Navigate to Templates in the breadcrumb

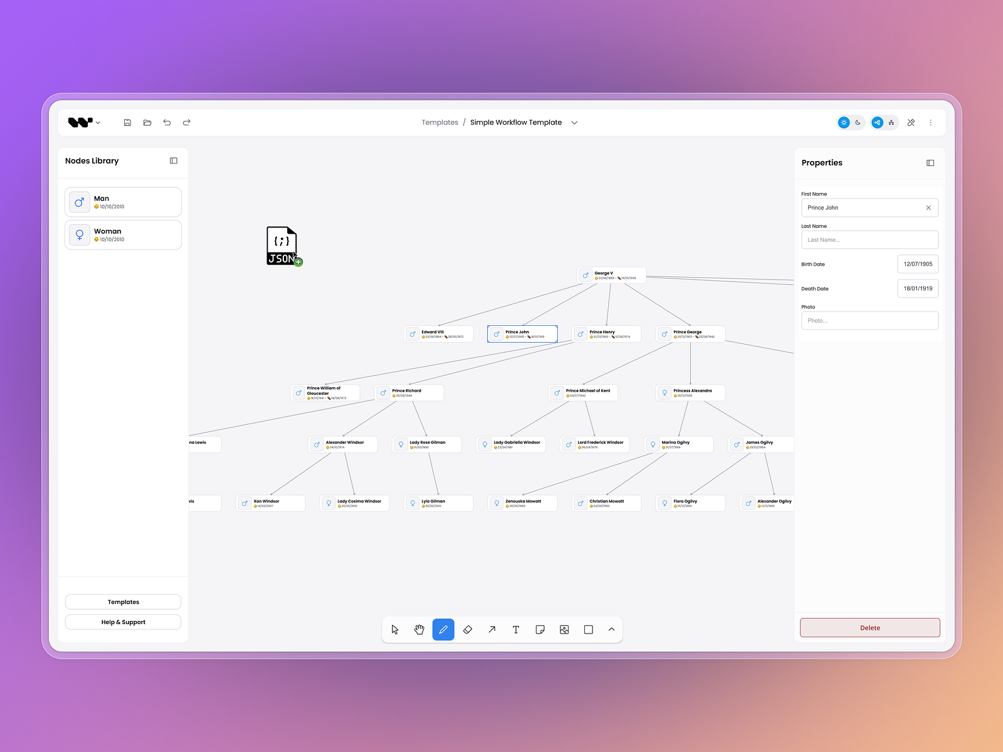pyautogui.click(x=439, y=122)
